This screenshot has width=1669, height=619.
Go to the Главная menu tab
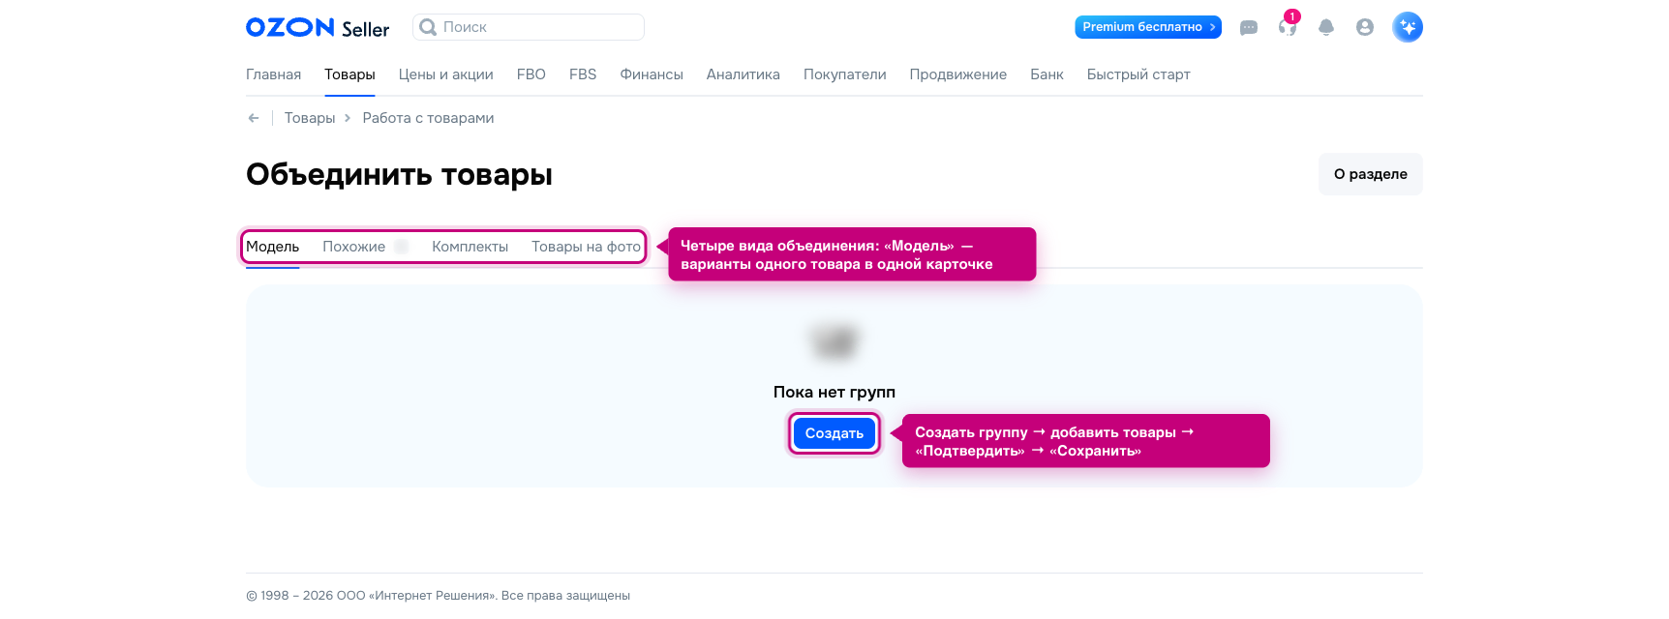click(x=274, y=74)
